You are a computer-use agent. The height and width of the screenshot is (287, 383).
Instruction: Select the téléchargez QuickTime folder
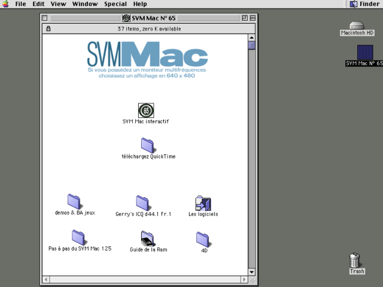pos(148,145)
